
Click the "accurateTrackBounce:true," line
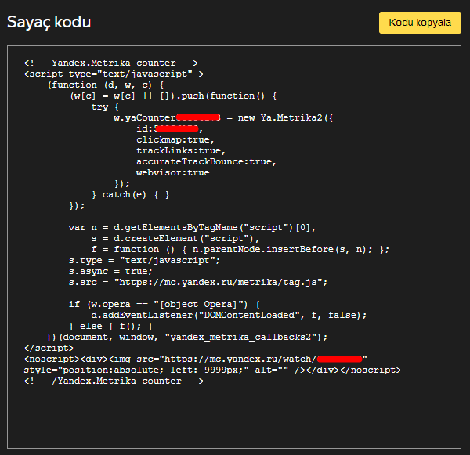pos(206,161)
